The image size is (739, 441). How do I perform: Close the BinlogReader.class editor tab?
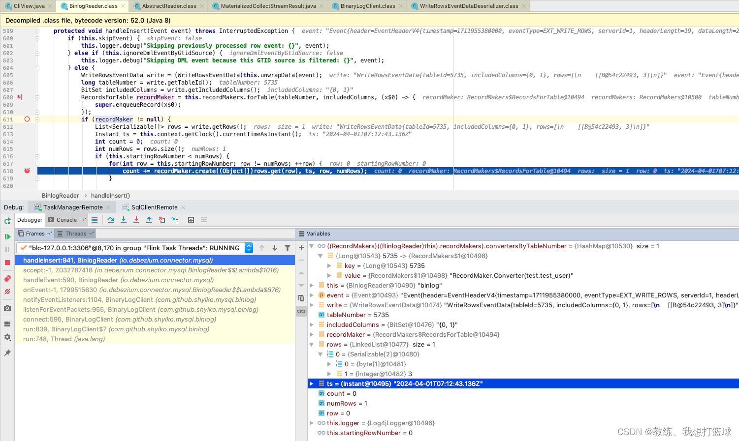[x=123, y=6]
